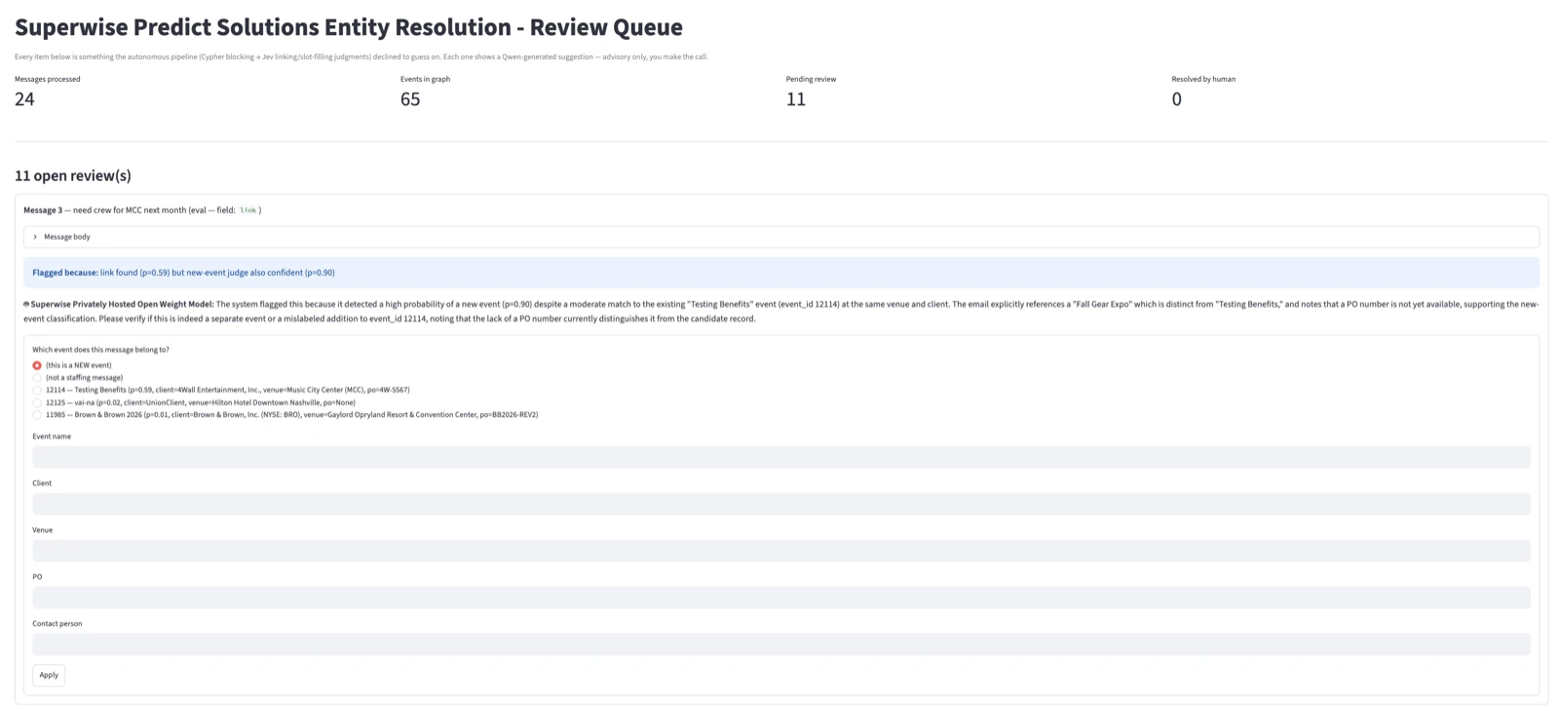Apply the review decision
The height and width of the screenshot is (711, 1559).
pos(49,675)
